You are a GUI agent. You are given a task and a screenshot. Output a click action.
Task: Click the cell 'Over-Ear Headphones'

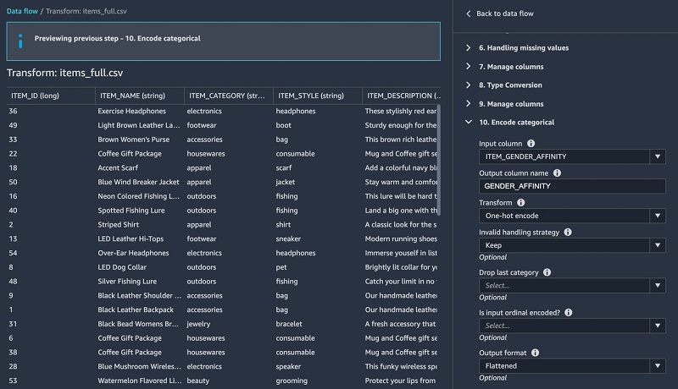point(133,253)
